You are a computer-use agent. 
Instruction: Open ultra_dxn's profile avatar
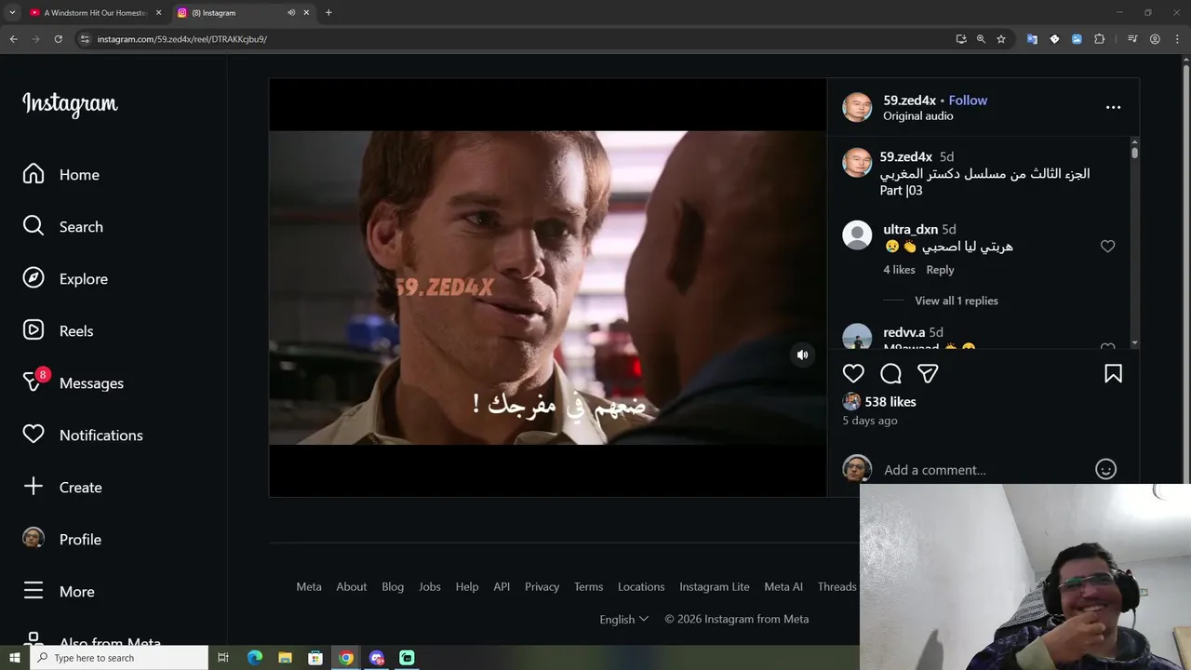click(x=857, y=235)
